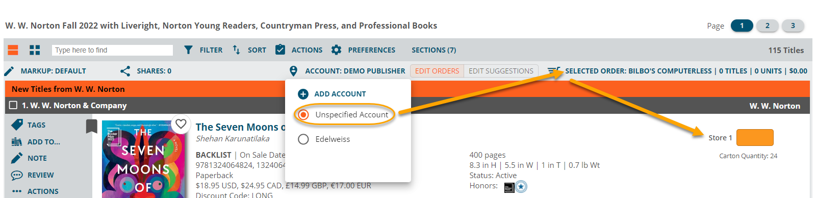This screenshot has width=816, height=198.
Task: Click Carton Quantity: 24 text
Action: 748,156
